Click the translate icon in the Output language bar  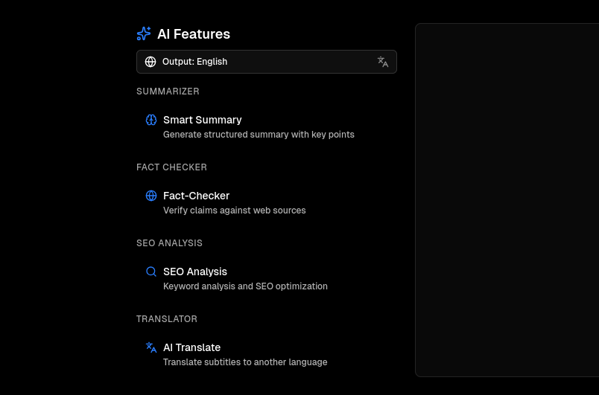pyautogui.click(x=383, y=62)
